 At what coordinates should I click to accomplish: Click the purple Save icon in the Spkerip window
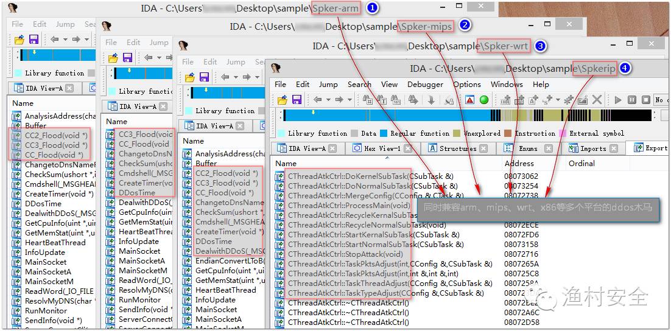(297, 100)
